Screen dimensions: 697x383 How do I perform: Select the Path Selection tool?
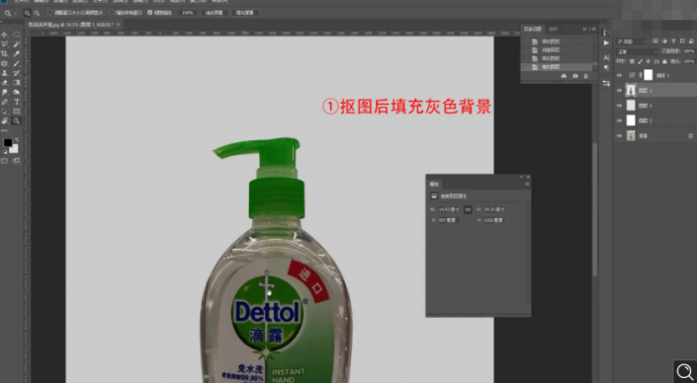click(4, 111)
